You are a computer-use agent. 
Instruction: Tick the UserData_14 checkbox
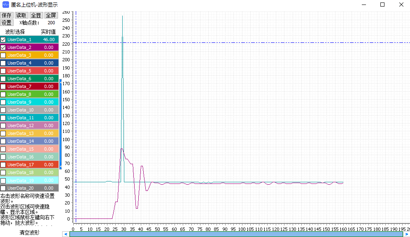click(3, 142)
